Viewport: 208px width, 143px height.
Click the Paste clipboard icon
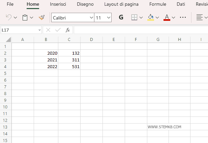pyautogui.click(x=25, y=17)
